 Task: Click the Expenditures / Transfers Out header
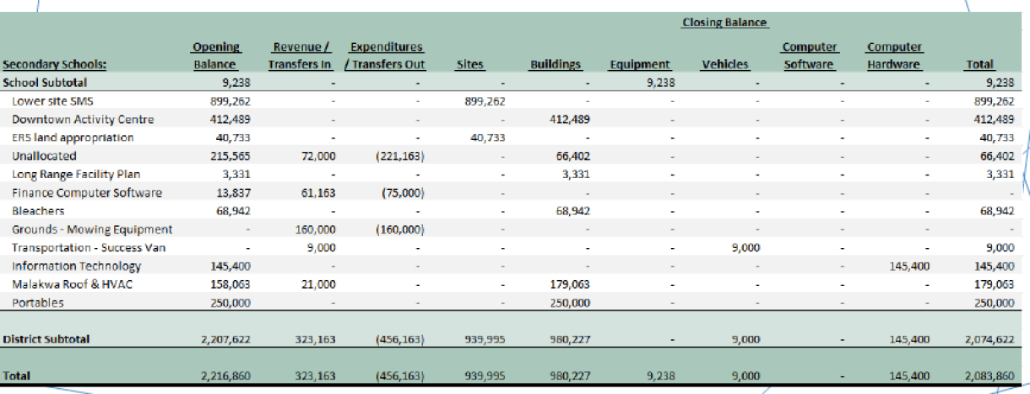tap(385, 56)
